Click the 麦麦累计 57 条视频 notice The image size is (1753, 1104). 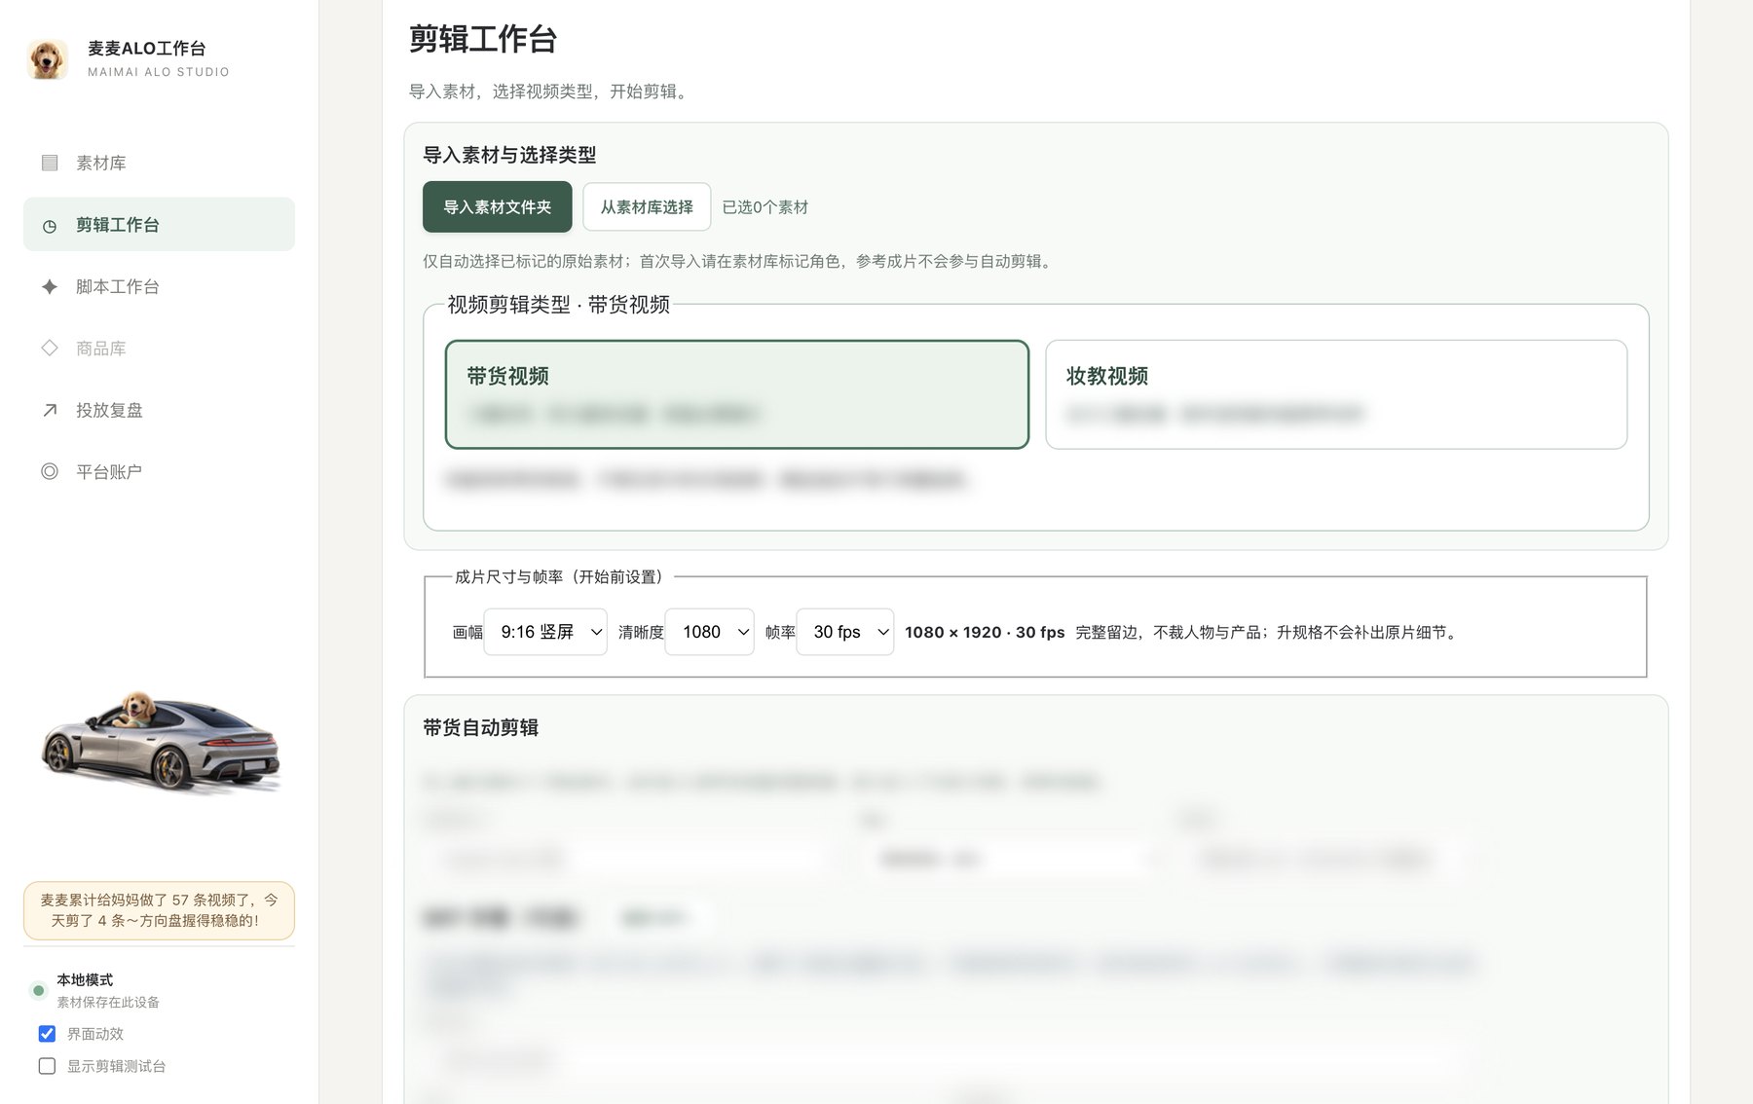point(159,910)
